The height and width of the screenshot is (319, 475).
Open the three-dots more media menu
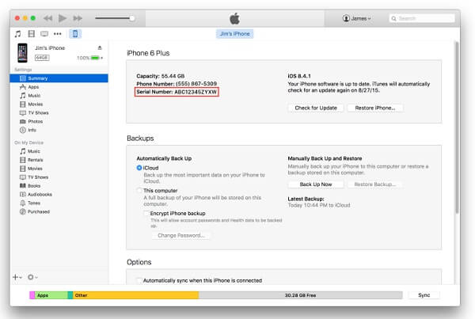58,34
